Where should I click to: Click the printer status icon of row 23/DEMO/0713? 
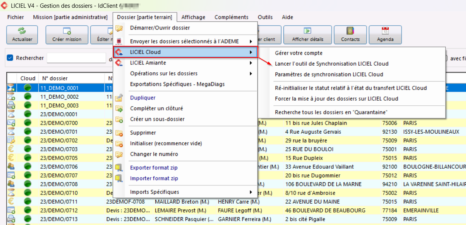pyautogui.click(x=11, y=219)
